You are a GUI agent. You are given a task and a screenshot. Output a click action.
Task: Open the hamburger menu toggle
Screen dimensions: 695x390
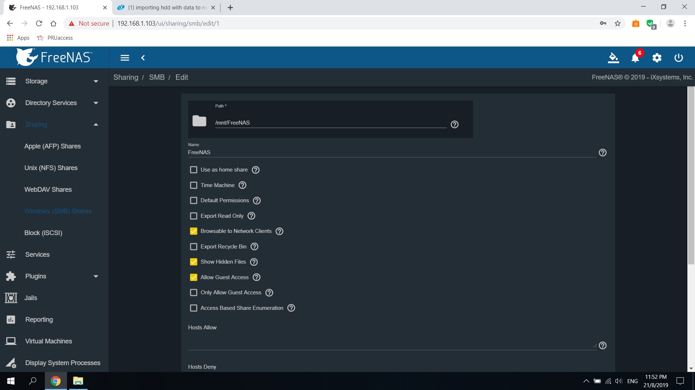[x=125, y=58]
